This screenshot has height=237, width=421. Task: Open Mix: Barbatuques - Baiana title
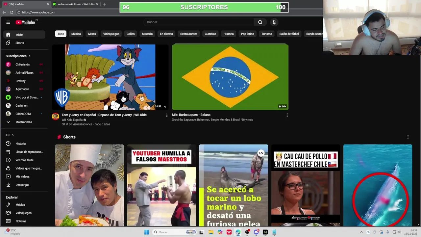(191, 115)
